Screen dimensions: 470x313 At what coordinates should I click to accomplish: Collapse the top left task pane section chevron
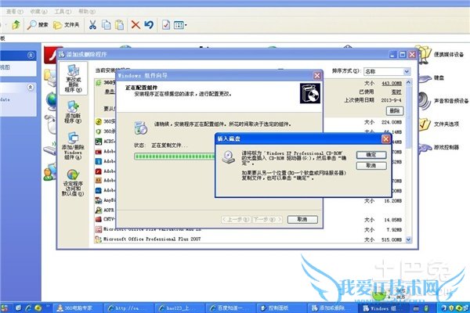coord(31,55)
